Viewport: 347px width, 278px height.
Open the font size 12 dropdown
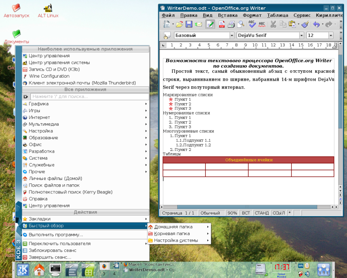coord(331,35)
